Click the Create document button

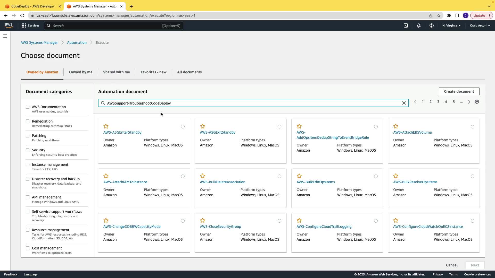pyautogui.click(x=459, y=91)
